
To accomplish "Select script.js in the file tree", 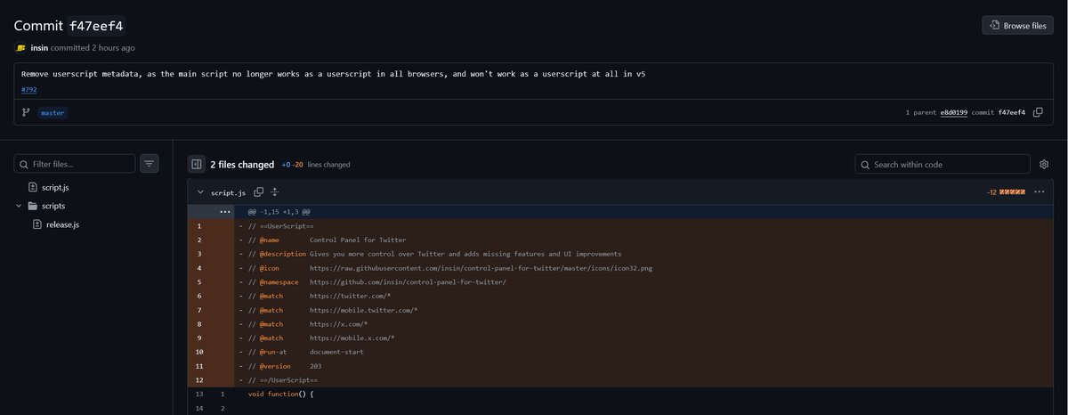I will click(55, 187).
